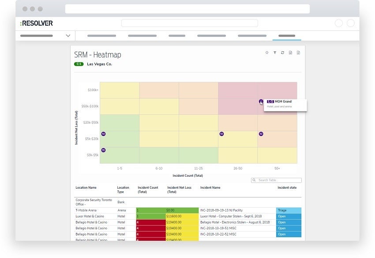Expand the dropdown chevron below Resolver logo
The width and height of the screenshot is (375, 258).
tap(68, 36)
